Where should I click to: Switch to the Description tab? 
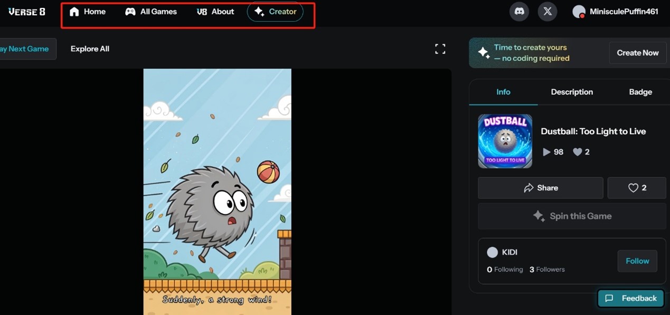[x=572, y=92]
